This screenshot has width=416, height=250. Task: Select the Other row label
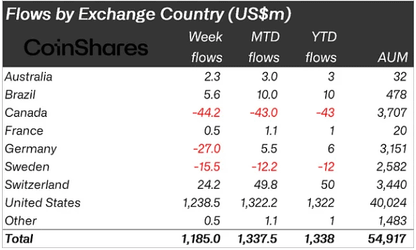[20, 221]
